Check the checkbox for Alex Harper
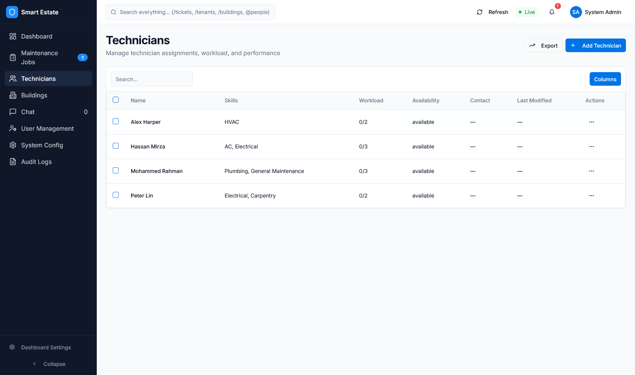 tap(116, 121)
